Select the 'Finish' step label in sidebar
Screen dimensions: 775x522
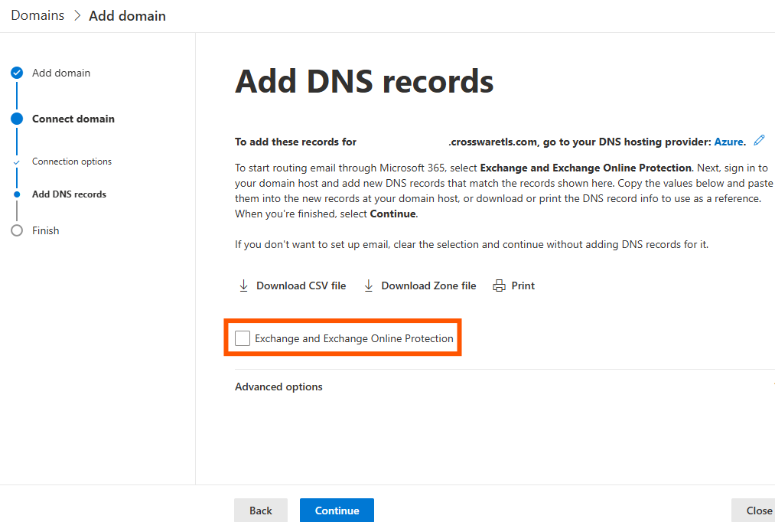[x=45, y=230]
